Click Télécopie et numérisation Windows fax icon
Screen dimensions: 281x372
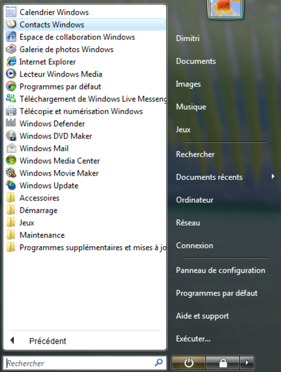click(x=11, y=111)
